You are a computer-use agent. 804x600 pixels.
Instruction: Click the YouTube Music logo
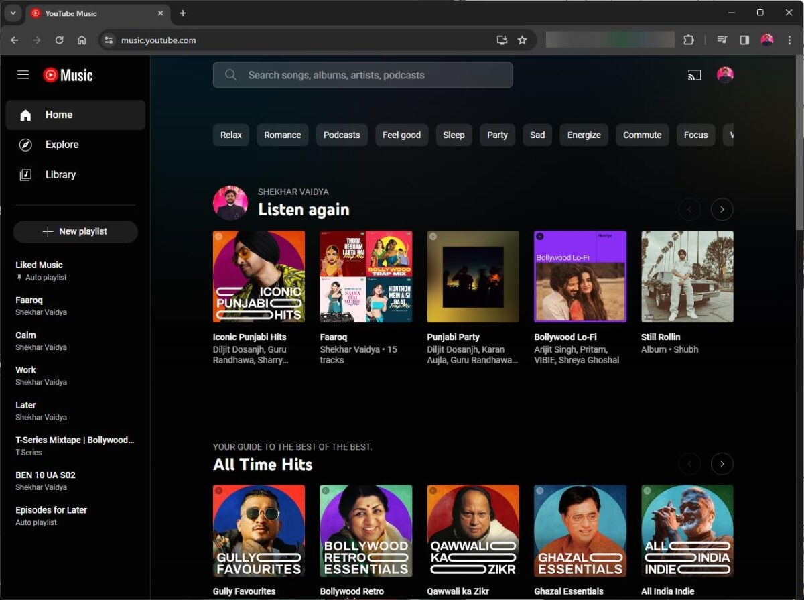[x=68, y=75]
